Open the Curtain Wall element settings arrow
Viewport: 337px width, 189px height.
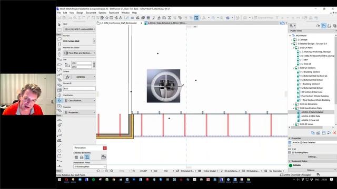coord(94,41)
